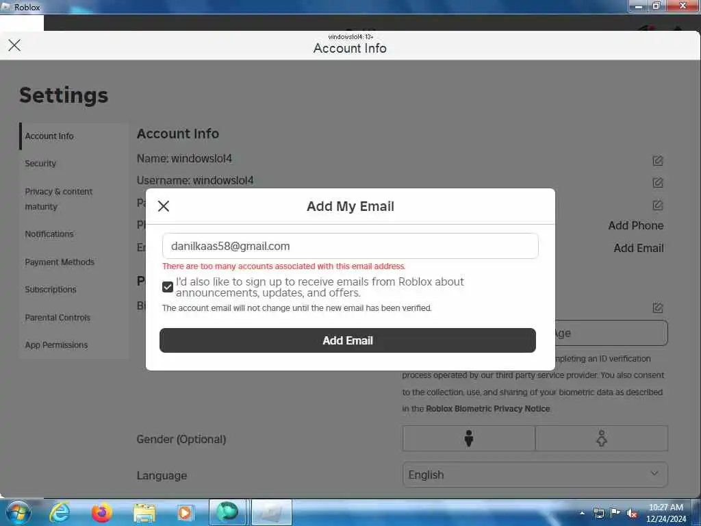Edit the Username field pencil icon

[657, 182]
